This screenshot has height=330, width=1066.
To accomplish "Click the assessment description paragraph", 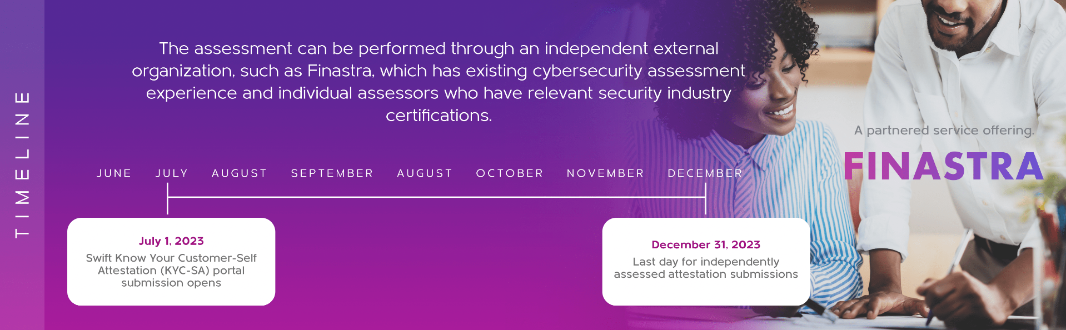I will (x=439, y=82).
